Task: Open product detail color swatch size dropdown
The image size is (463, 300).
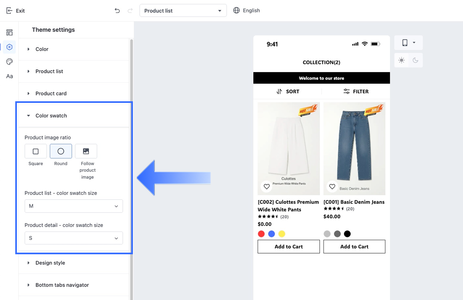Action: 74,238
